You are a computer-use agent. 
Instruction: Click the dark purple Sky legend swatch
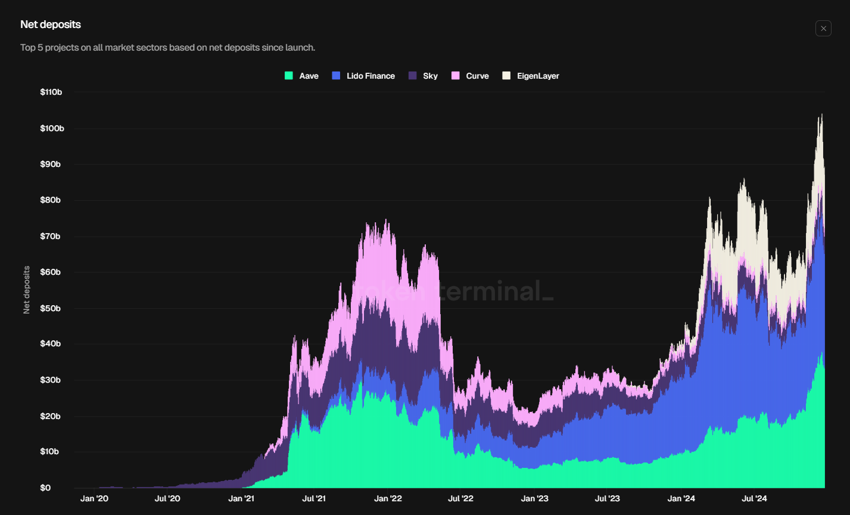413,76
